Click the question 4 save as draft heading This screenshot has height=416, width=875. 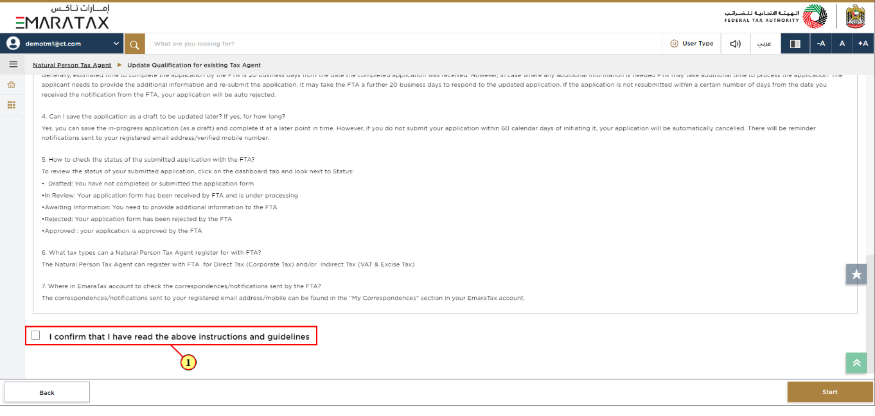click(163, 117)
